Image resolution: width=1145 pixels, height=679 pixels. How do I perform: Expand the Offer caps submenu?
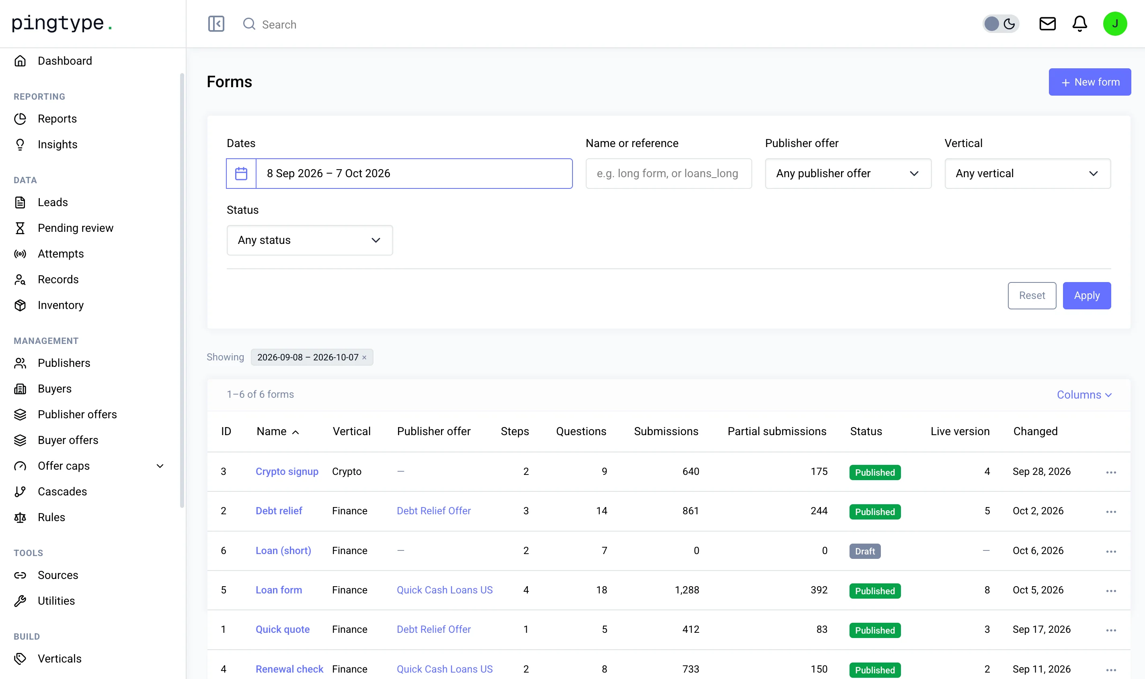[x=160, y=466]
